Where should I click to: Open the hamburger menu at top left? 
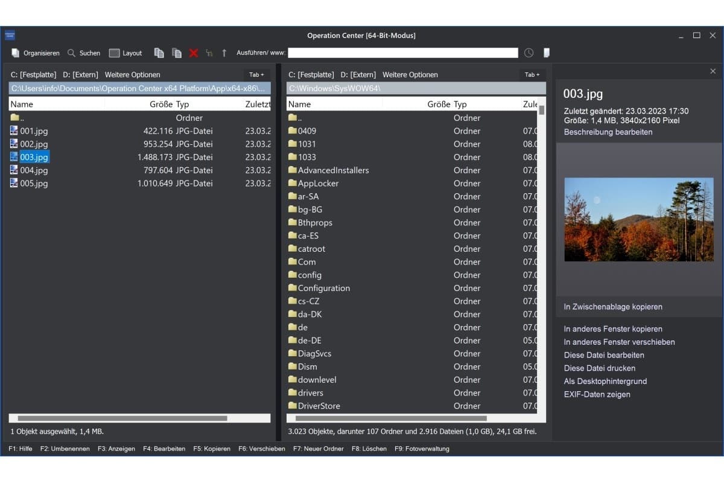point(10,35)
